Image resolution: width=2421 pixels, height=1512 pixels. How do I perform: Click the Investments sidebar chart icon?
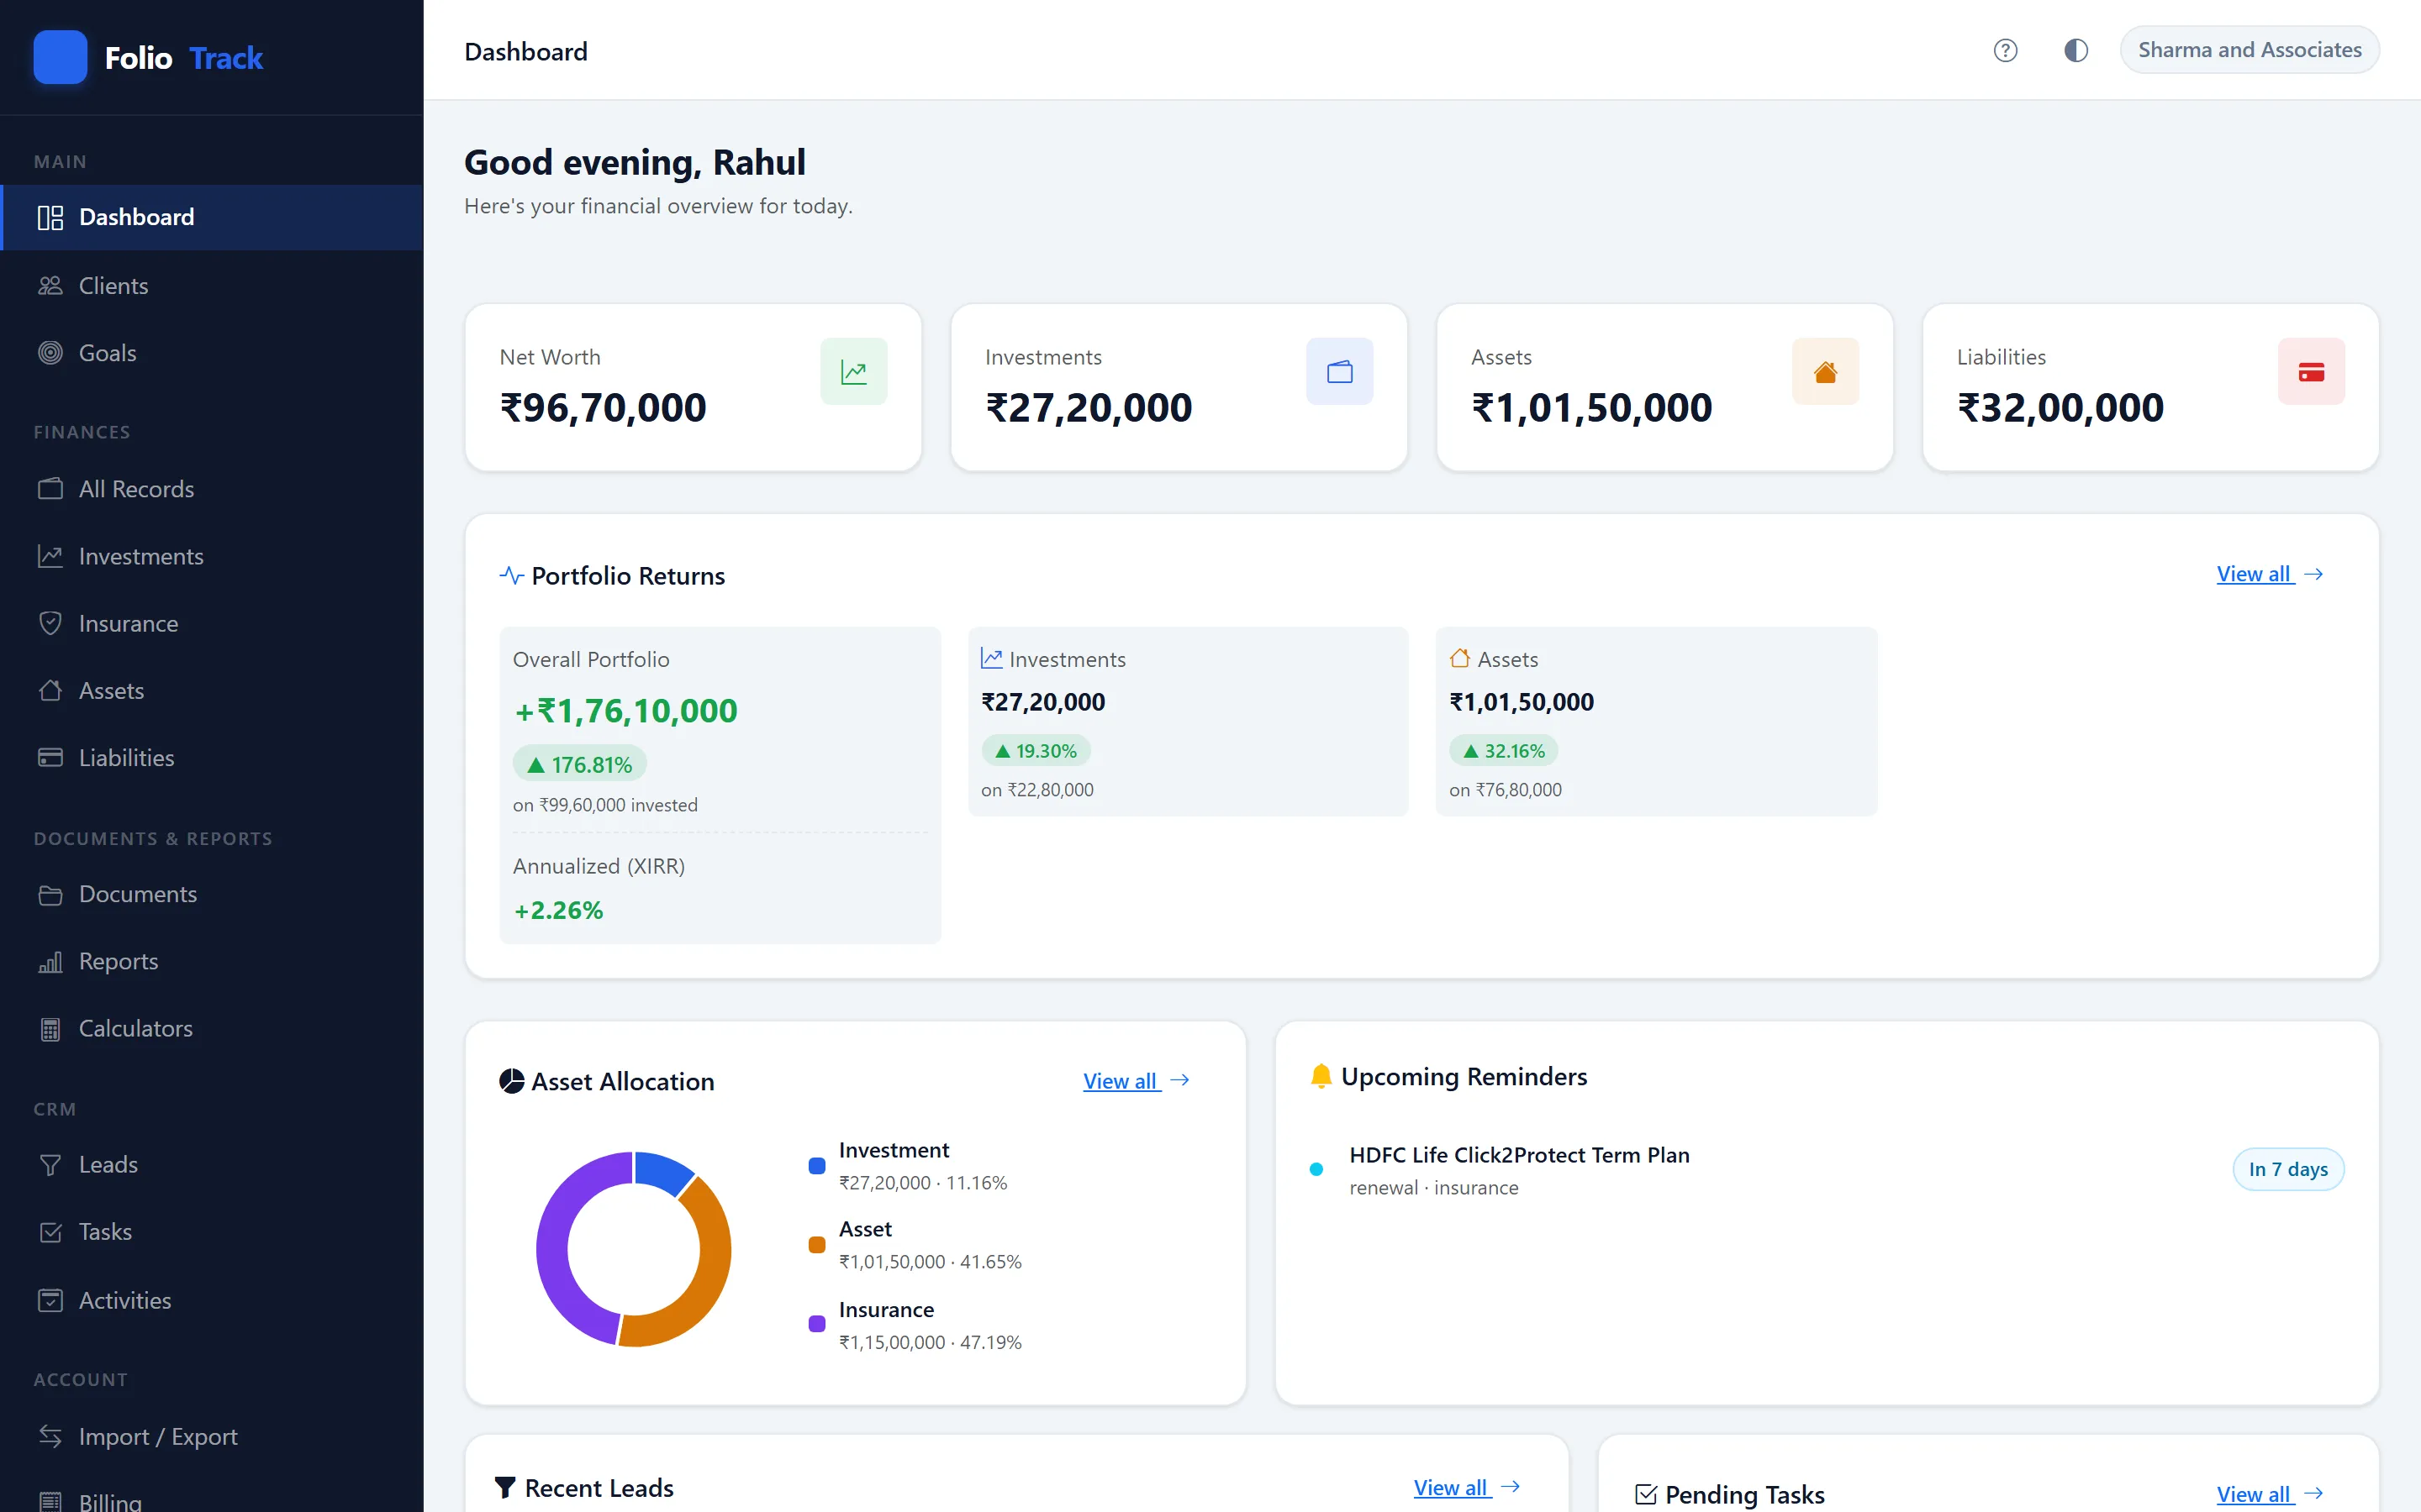[x=50, y=556]
